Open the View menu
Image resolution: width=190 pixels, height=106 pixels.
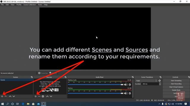point(12,5)
